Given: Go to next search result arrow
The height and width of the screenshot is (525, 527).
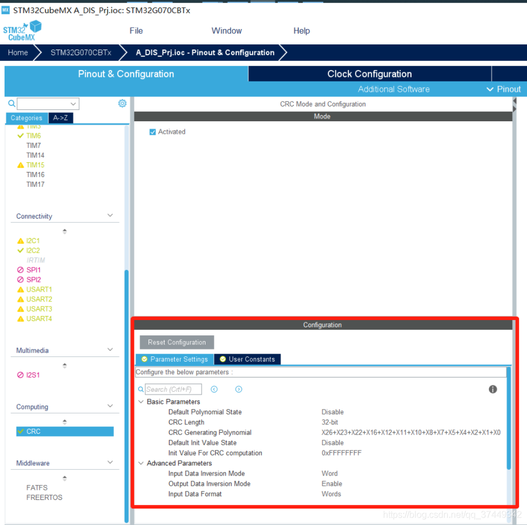Looking at the screenshot, I should 238,389.
